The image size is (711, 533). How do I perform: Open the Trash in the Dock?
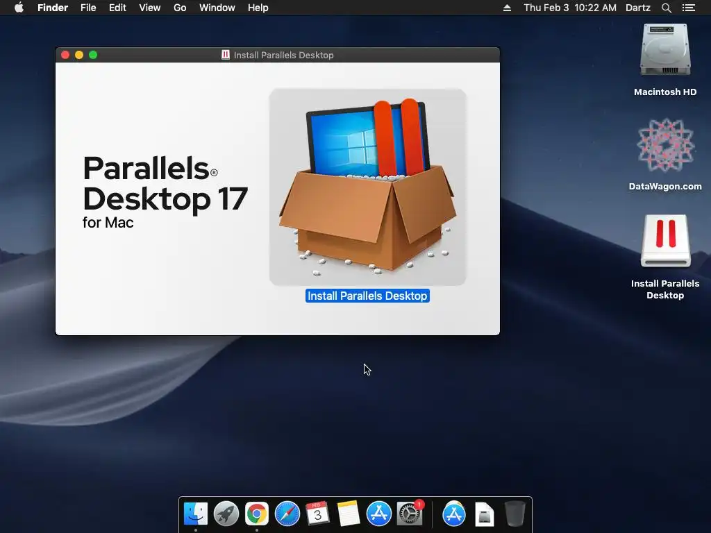coord(515,514)
